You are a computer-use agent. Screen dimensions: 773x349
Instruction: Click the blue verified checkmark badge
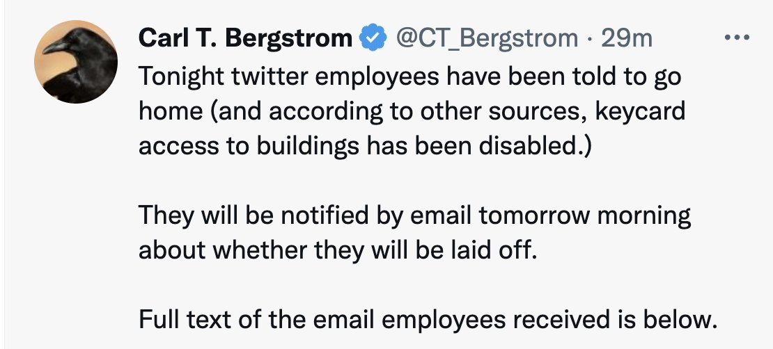coord(373,38)
